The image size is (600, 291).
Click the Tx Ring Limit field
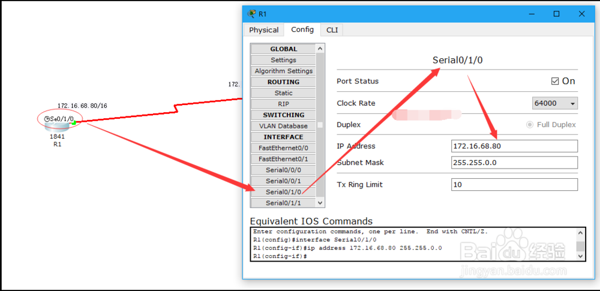click(514, 185)
